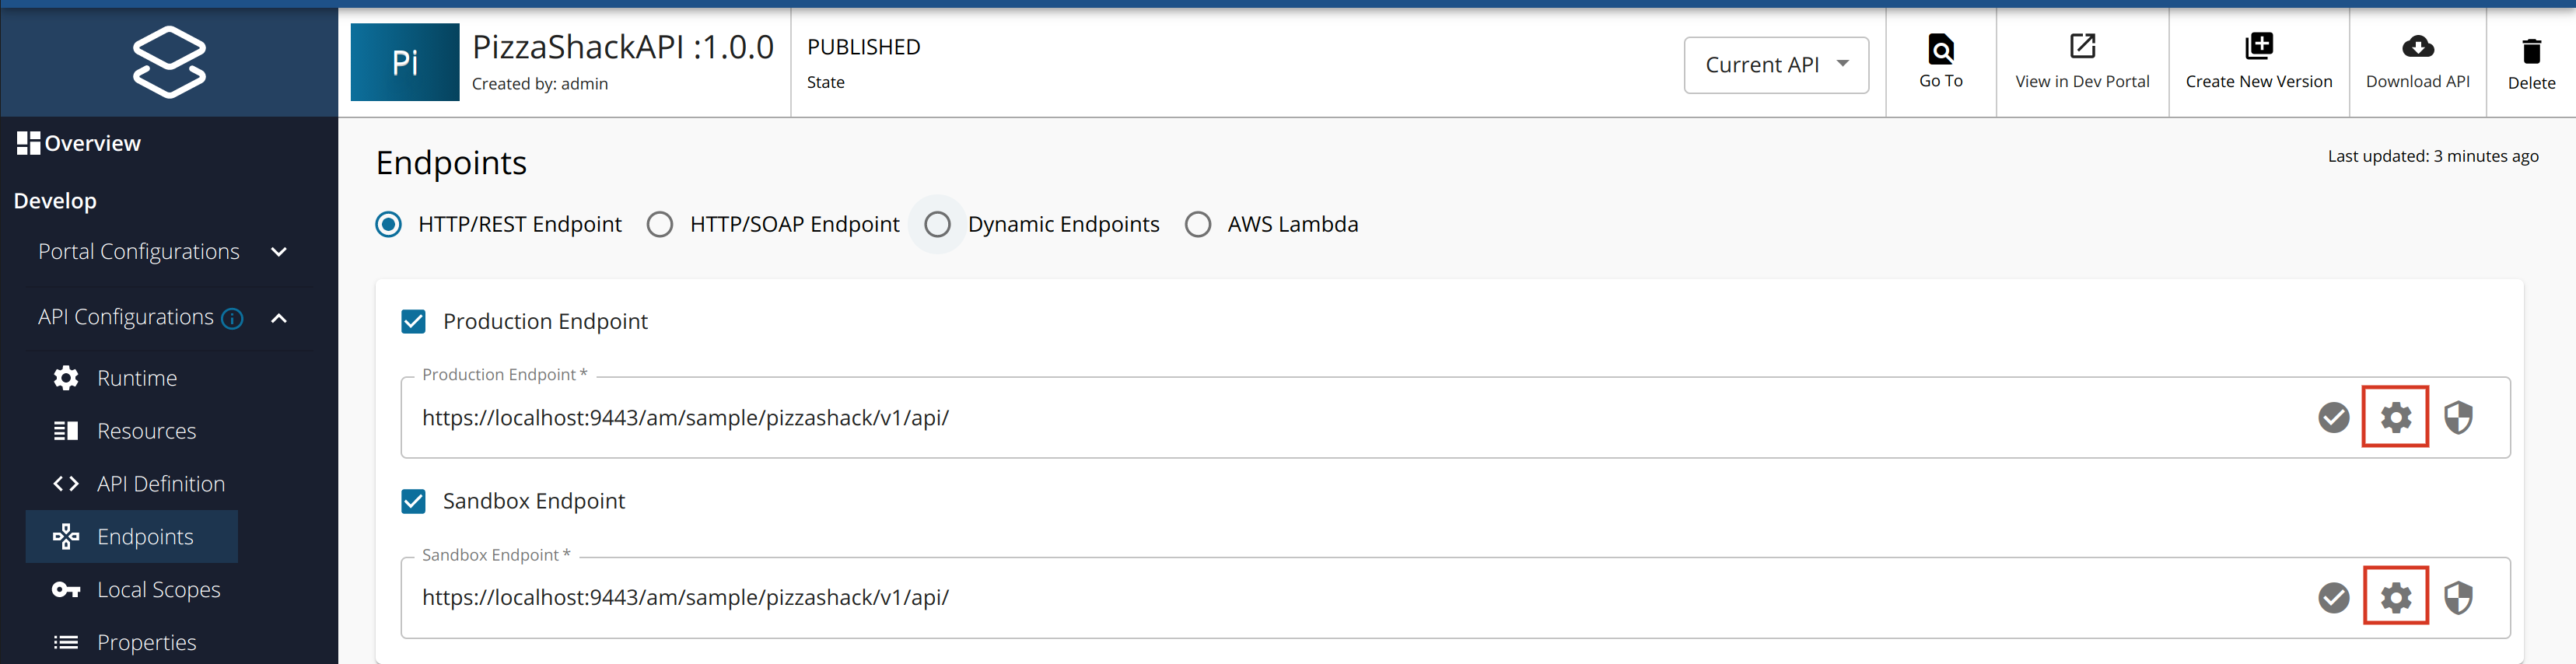Uncheck the Production Endpoint checkbox
Screen dimensions: 2576x664
[413, 321]
